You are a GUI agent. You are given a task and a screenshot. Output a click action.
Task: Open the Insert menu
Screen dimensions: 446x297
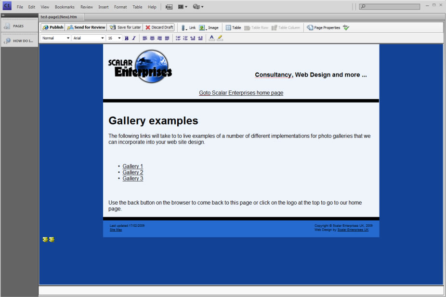pos(103,7)
